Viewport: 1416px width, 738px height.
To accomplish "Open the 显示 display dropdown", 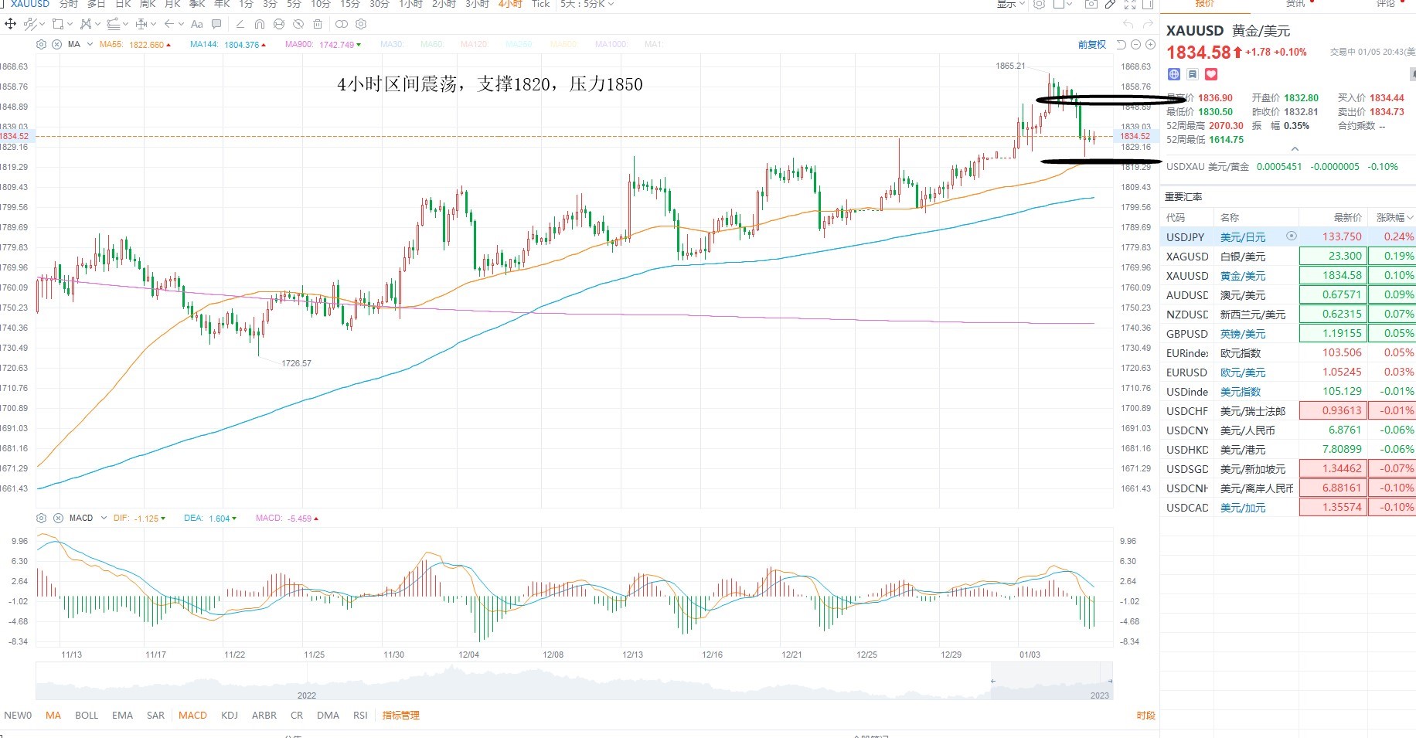I will [1011, 4].
